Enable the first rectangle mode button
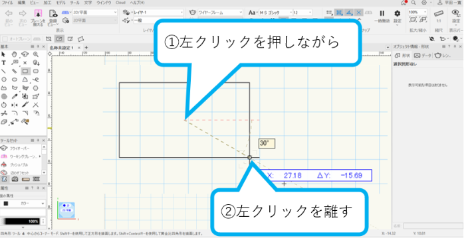Viewport: 464px width, 242px height. tap(49, 39)
